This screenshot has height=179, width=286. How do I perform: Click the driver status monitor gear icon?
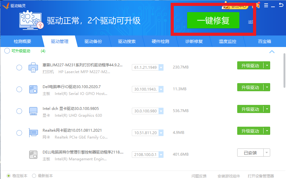point(31,20)
